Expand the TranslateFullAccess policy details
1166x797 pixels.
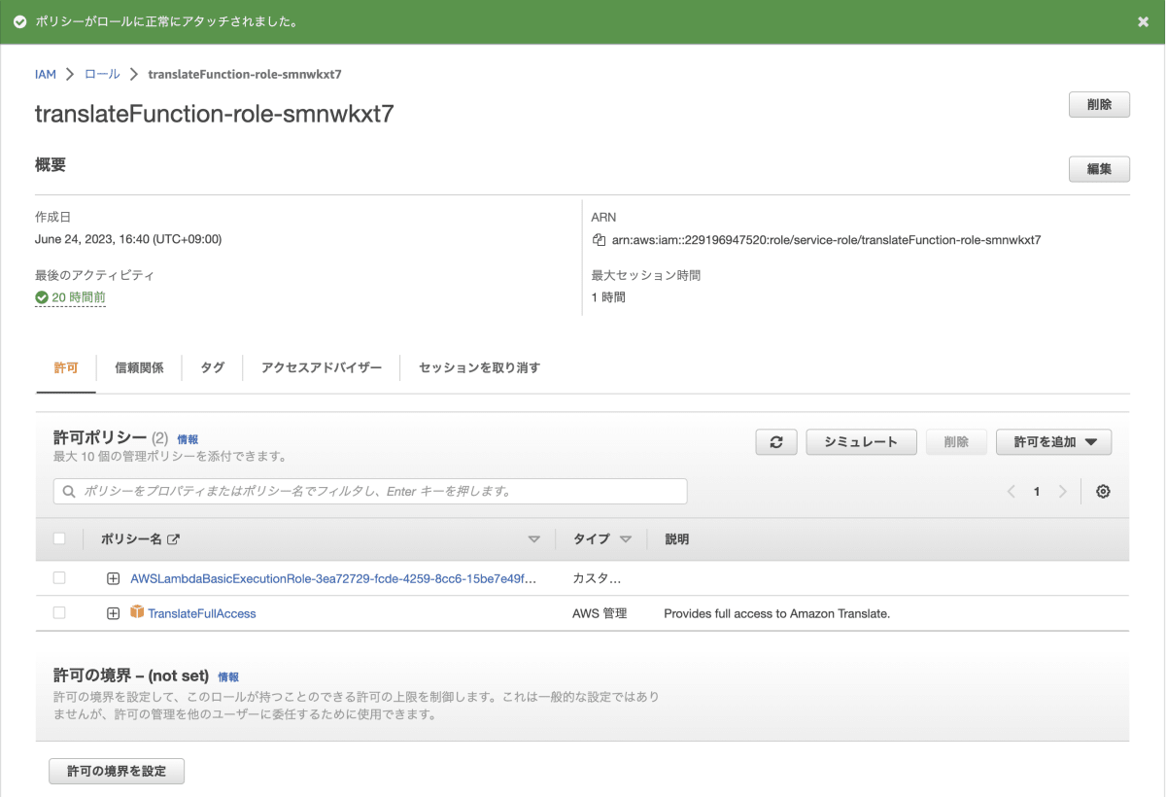pos(113,613)
